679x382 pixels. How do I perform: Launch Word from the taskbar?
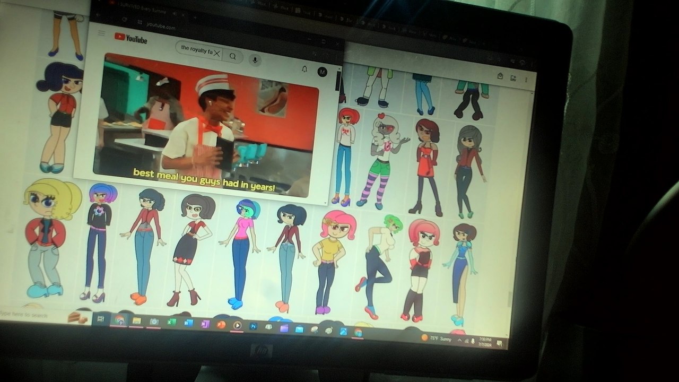click(x=188, y=323)
